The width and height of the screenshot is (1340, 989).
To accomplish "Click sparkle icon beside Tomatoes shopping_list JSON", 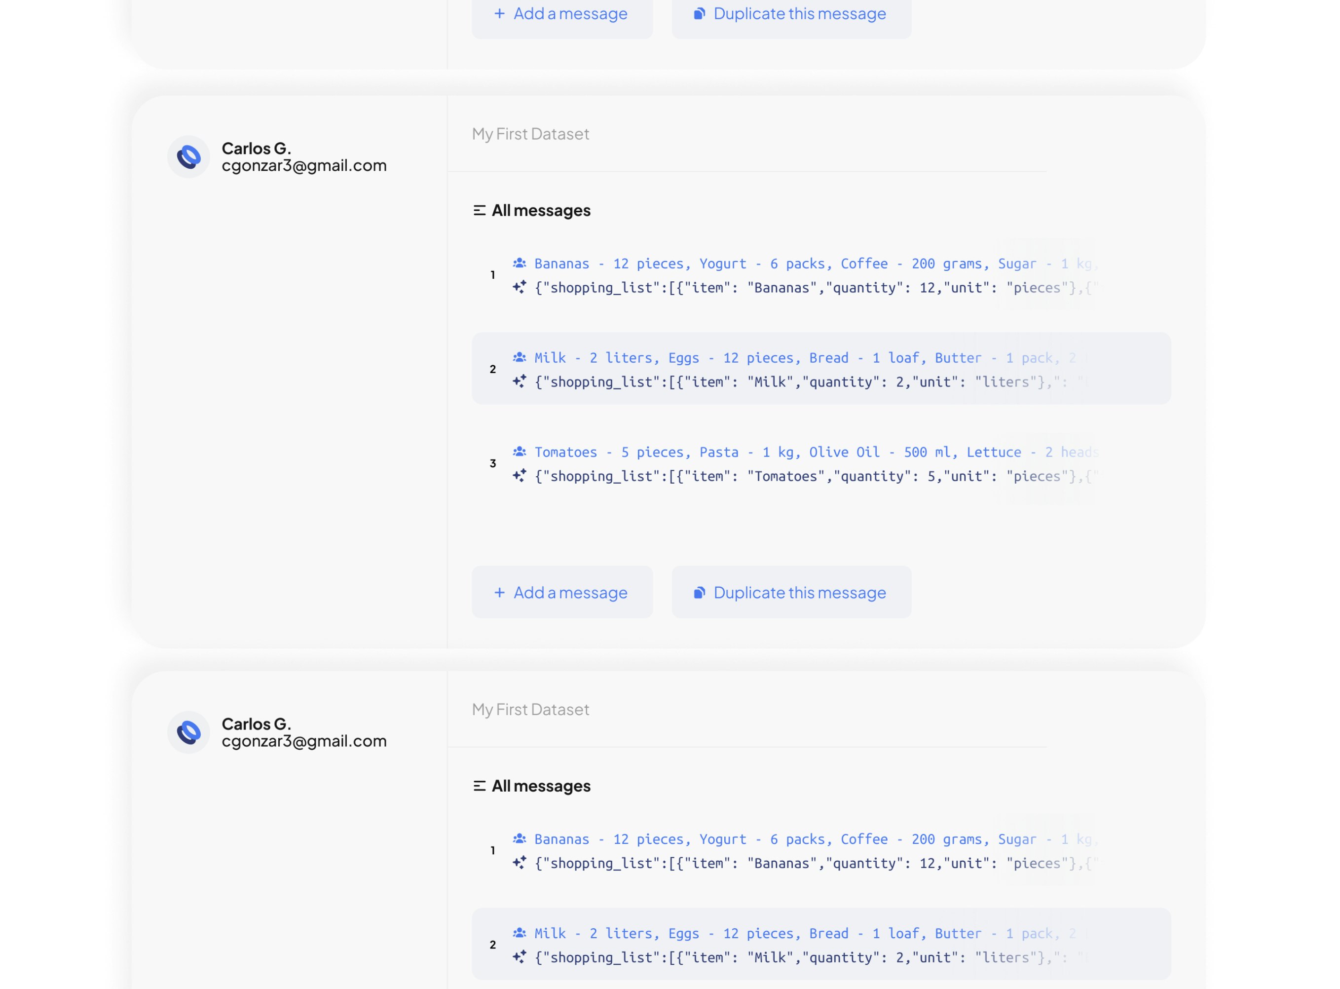I will [520, 476].
